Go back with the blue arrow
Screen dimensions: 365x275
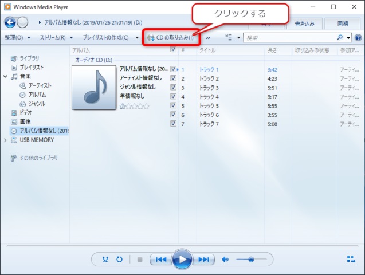10,22
